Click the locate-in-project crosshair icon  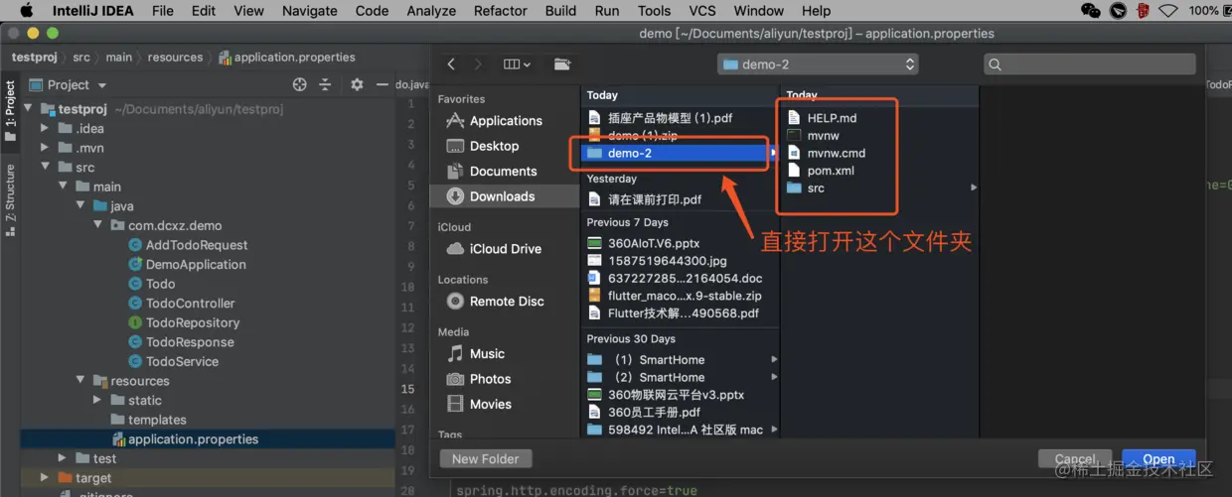click(x=300, y=85)
